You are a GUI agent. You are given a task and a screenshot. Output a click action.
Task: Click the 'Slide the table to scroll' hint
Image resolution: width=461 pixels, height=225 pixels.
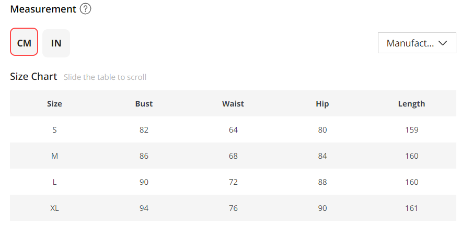105,77
